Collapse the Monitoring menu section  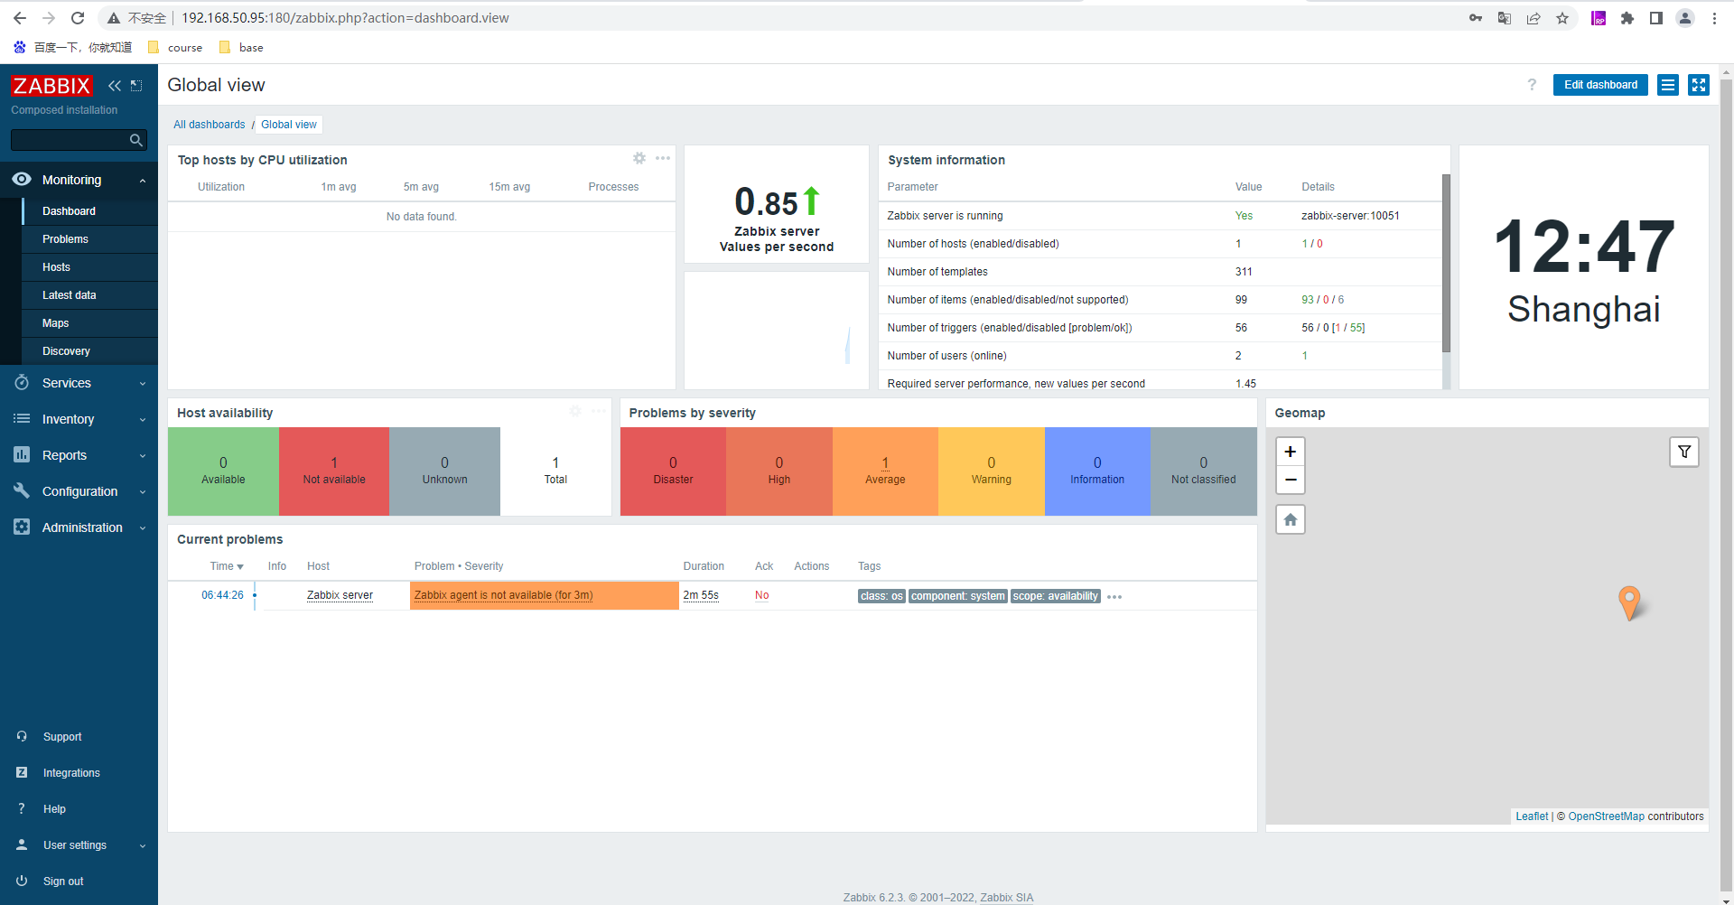point(79,180)
